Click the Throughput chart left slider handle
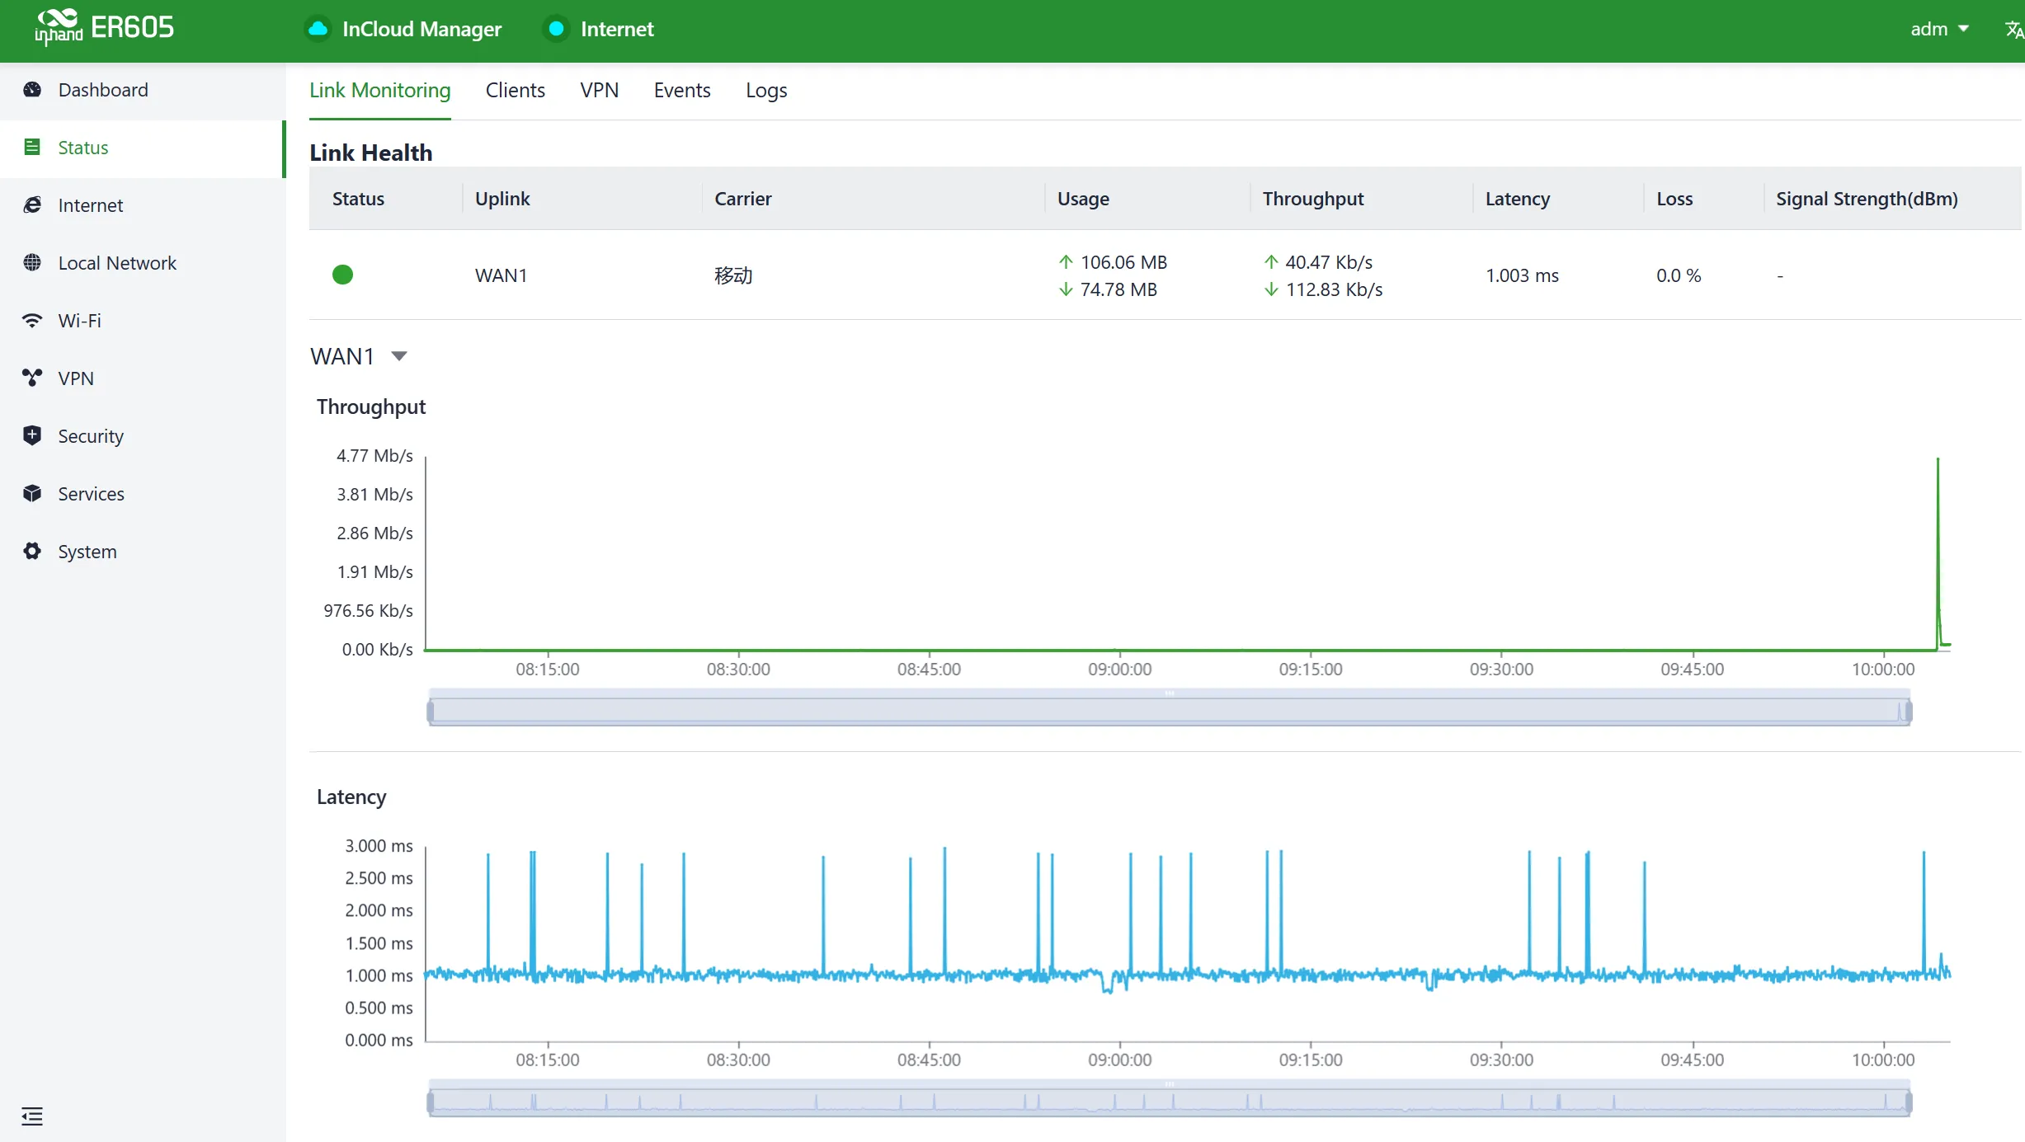 (x=430, y=711)
